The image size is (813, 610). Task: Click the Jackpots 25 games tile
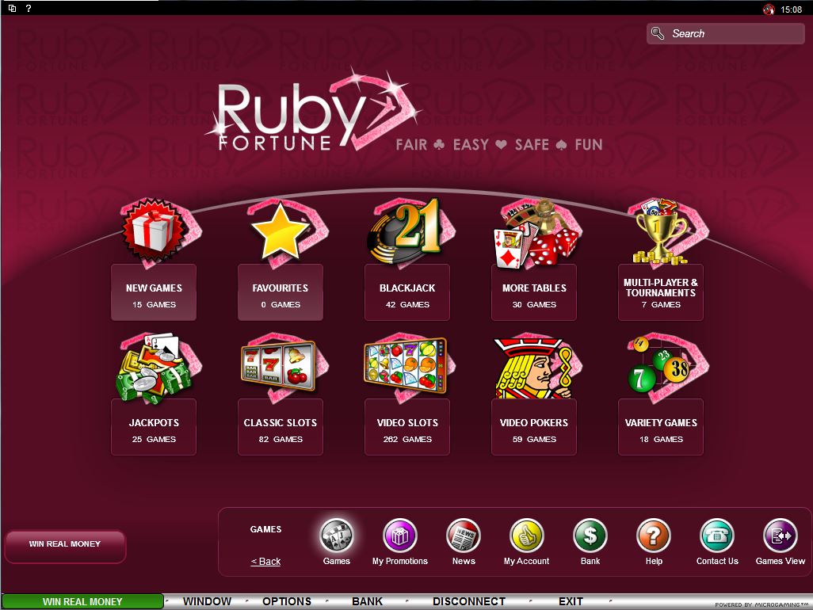[x=154, y=427]
